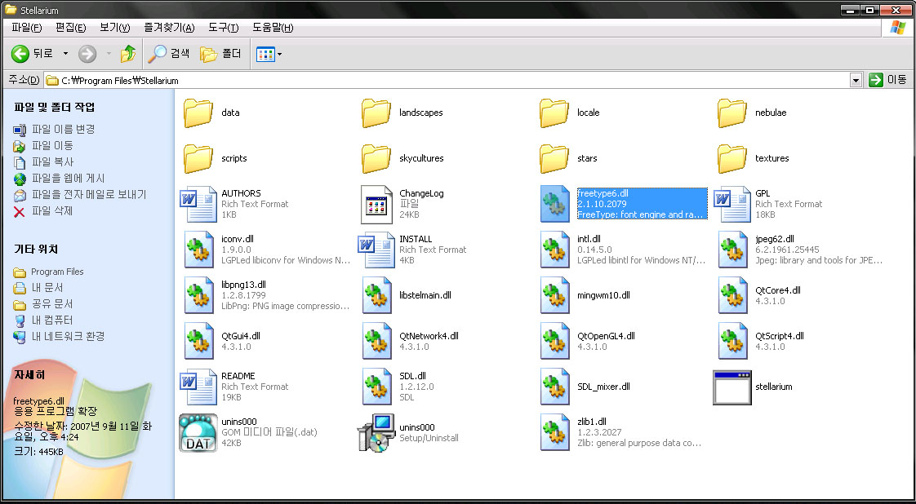This screenshot has width=916, height=504.
Task: Click the greyed forward arrow button
Action: (x=87, y=54)
